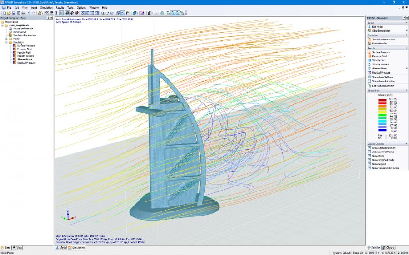Click Streamlines Settings in Edit Bar

coord(382,77)
